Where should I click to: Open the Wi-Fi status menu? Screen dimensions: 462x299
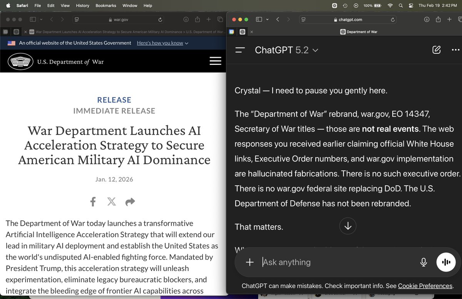[390, 6]
